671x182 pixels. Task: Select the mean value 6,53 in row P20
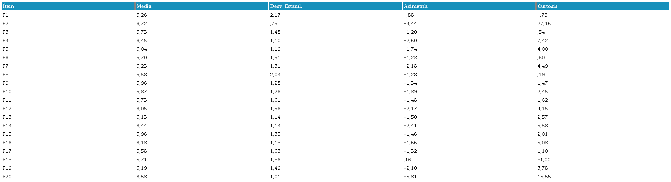coord(141,177)
